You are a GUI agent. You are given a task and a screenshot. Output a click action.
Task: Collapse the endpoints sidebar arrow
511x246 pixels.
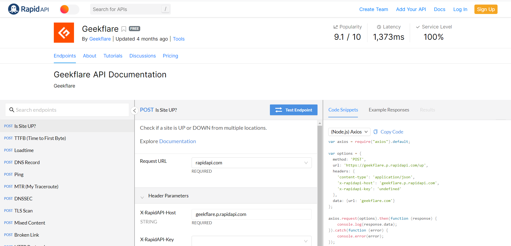[x=135, y=110]
